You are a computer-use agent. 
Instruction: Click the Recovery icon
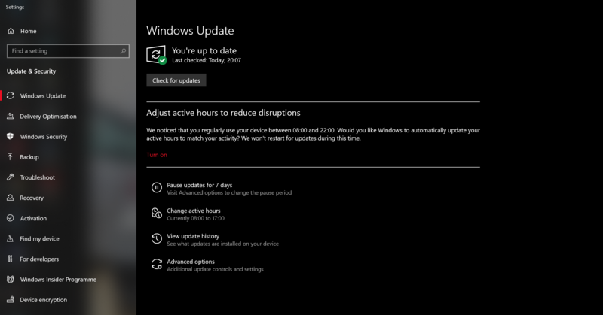coord(11,198)
